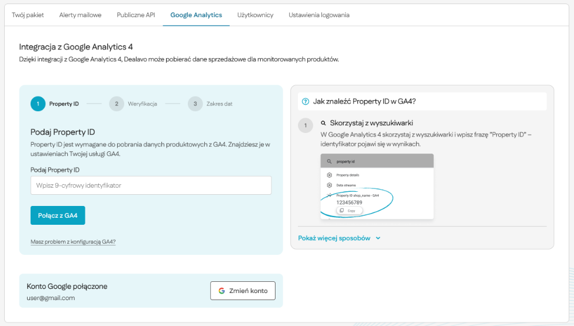This screenshot has width=574, height=326.
Task: Click the Połącz z GA4 button
Action: [x=58, y=215]
